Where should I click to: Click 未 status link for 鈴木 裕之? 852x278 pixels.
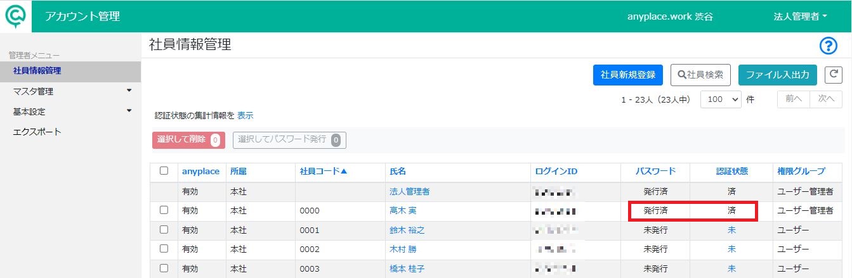click(731, 230)
